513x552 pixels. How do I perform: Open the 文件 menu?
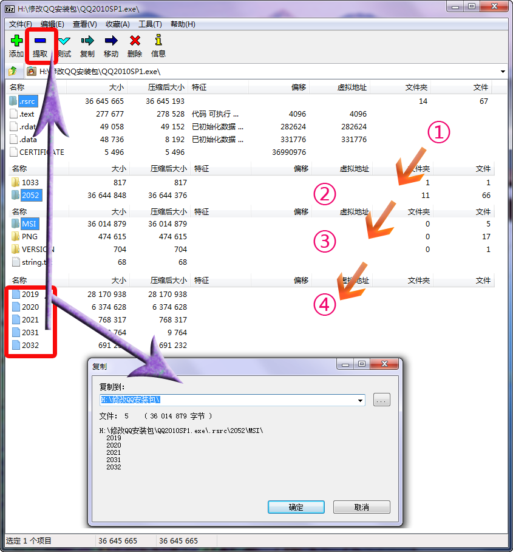(19, 24)
